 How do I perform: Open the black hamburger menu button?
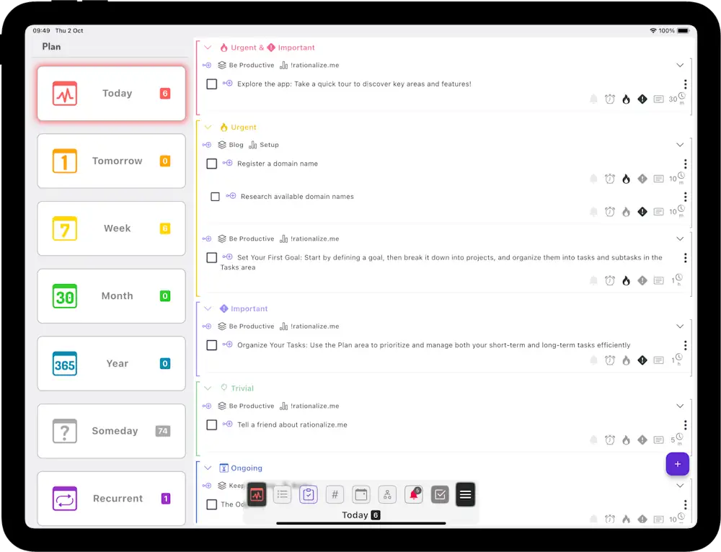466,494
